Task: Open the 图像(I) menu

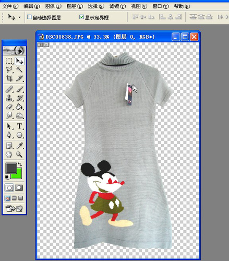Action: pyautogui.click(x=53, y=6)
